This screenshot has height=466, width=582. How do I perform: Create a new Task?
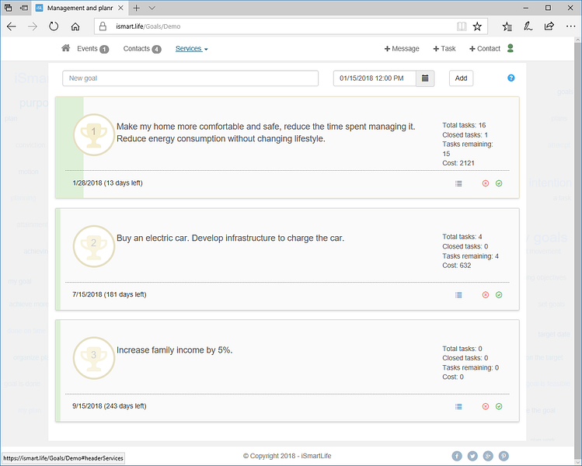point(444,49)
